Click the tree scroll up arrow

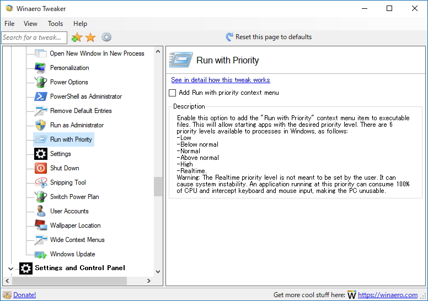(158, 51)
